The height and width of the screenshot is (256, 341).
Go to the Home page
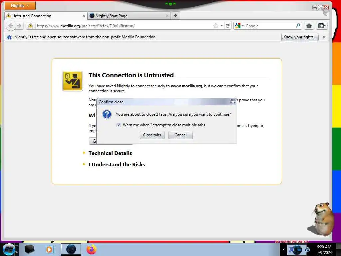309,26
